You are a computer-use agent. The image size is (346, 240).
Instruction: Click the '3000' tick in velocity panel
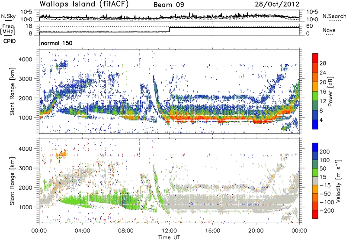click(26, 168)
